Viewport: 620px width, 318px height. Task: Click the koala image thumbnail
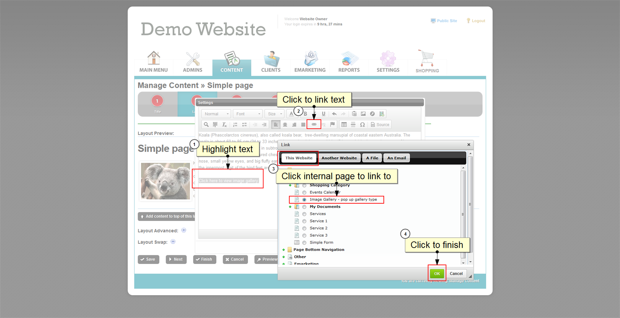(x=165, y=181)
